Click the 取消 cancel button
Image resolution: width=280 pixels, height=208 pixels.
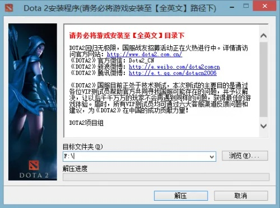click(x=241, y=196)
